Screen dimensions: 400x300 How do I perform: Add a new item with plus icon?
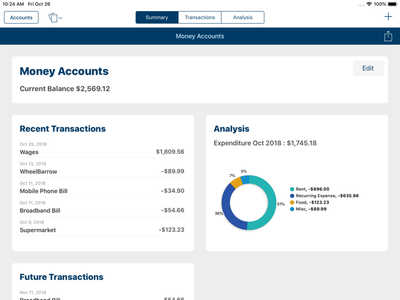pos(388,17)
